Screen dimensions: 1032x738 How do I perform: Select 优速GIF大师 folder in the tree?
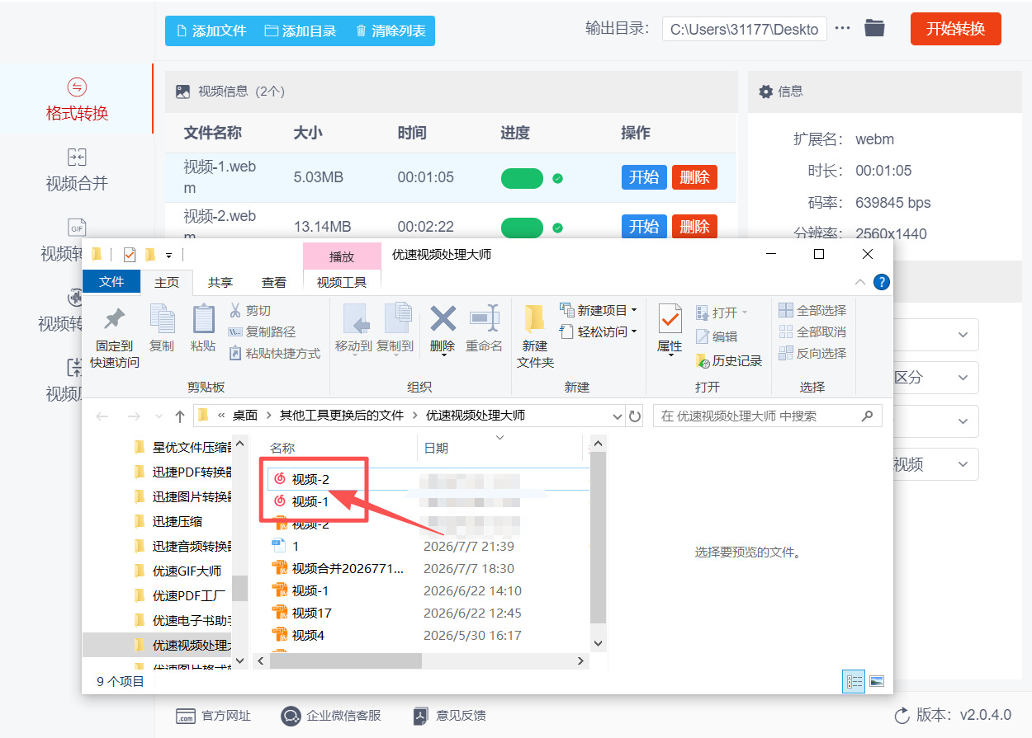pos(187,571)
